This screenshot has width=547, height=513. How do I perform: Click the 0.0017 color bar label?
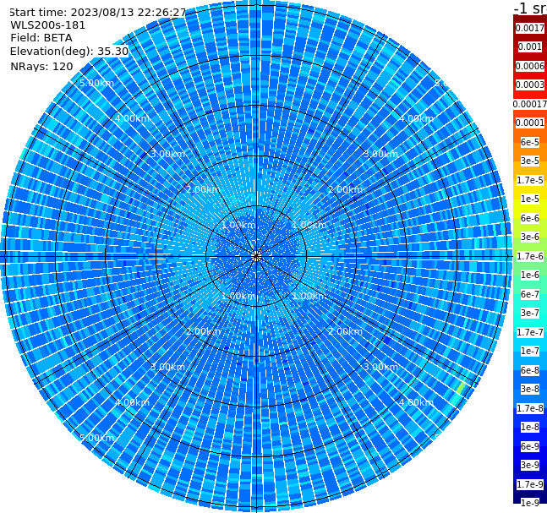pos(530,28)
